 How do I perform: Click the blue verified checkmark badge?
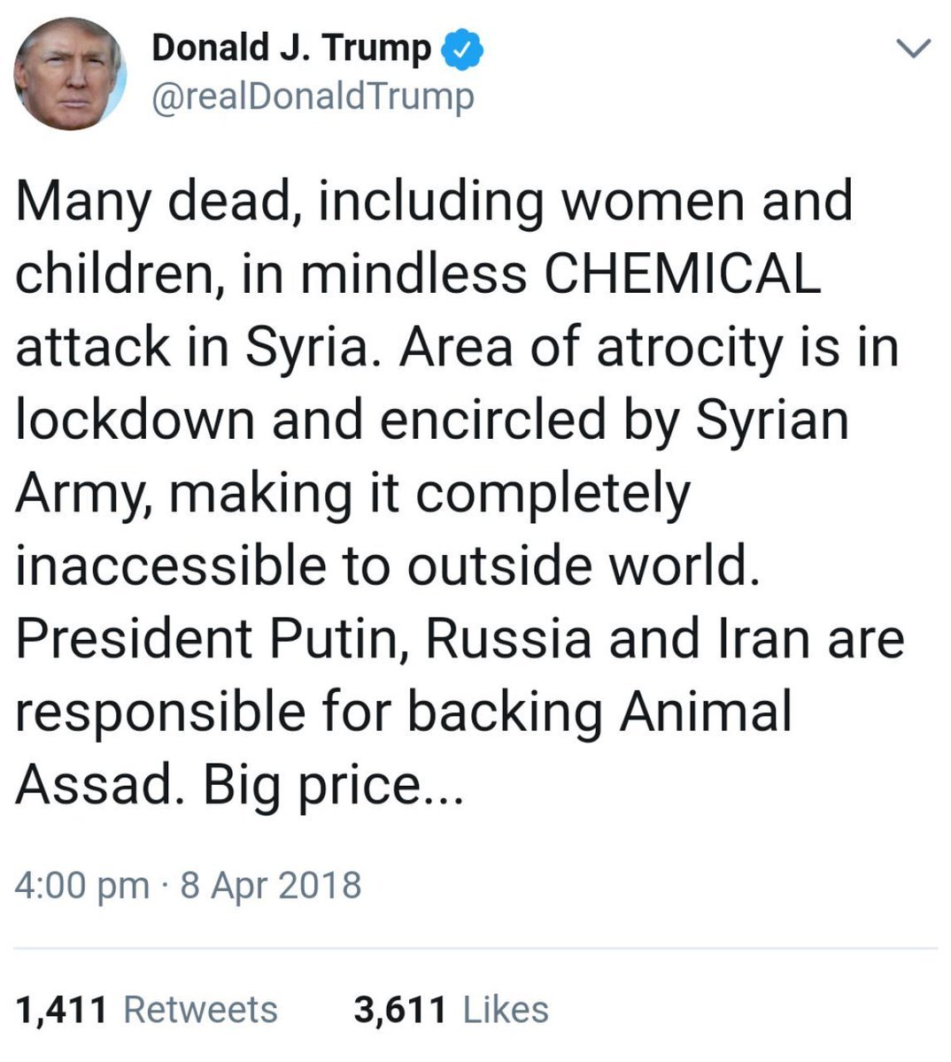pyautogui.click(x=464, y=48)
